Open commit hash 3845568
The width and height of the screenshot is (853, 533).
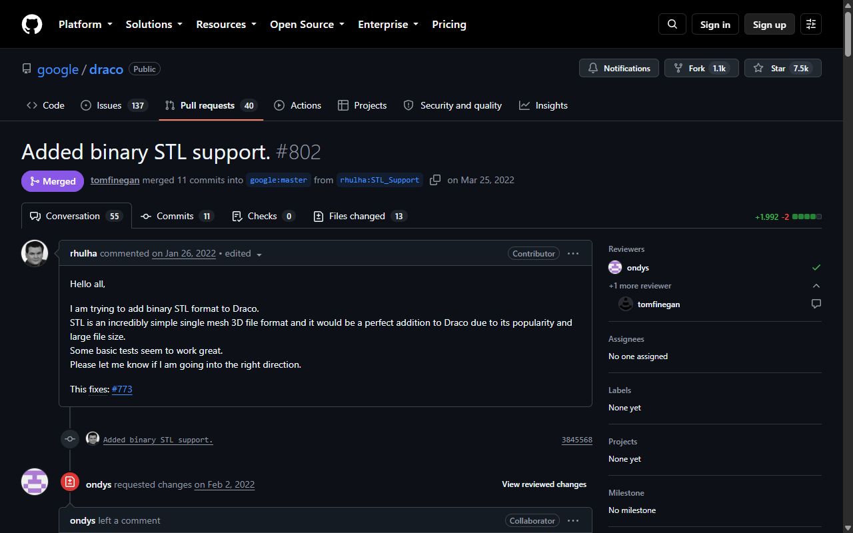click(577, 440)
